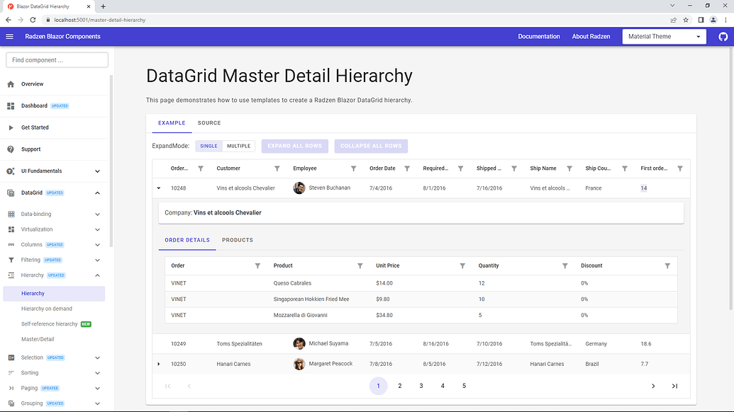This screenshot has width=734, height=412.
Task: Collapse the expanded row 10248
Action: coord(159,188)
